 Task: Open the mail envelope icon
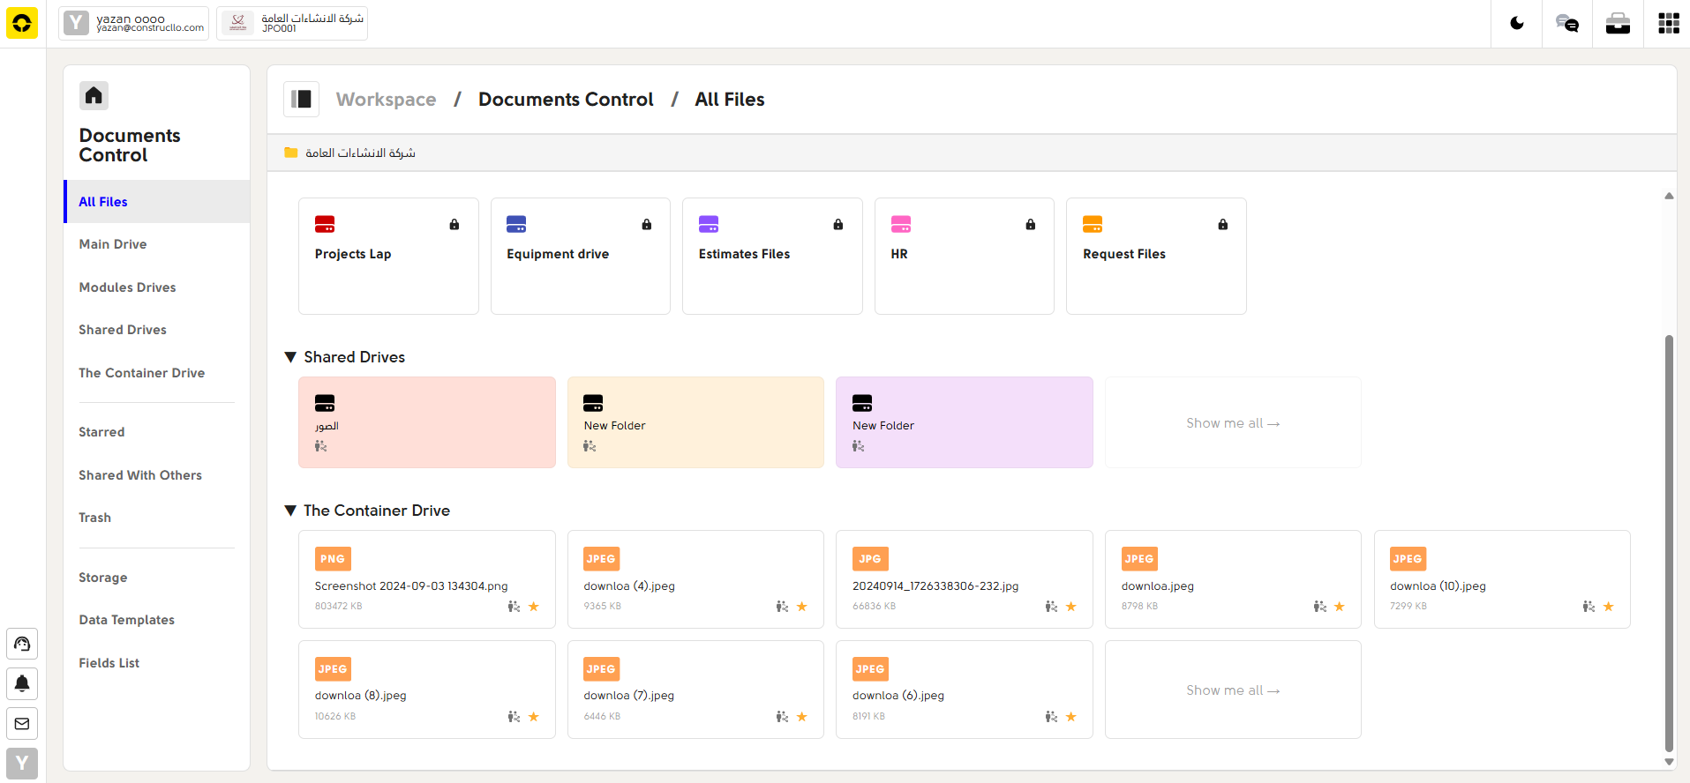[x=22, y=724]
